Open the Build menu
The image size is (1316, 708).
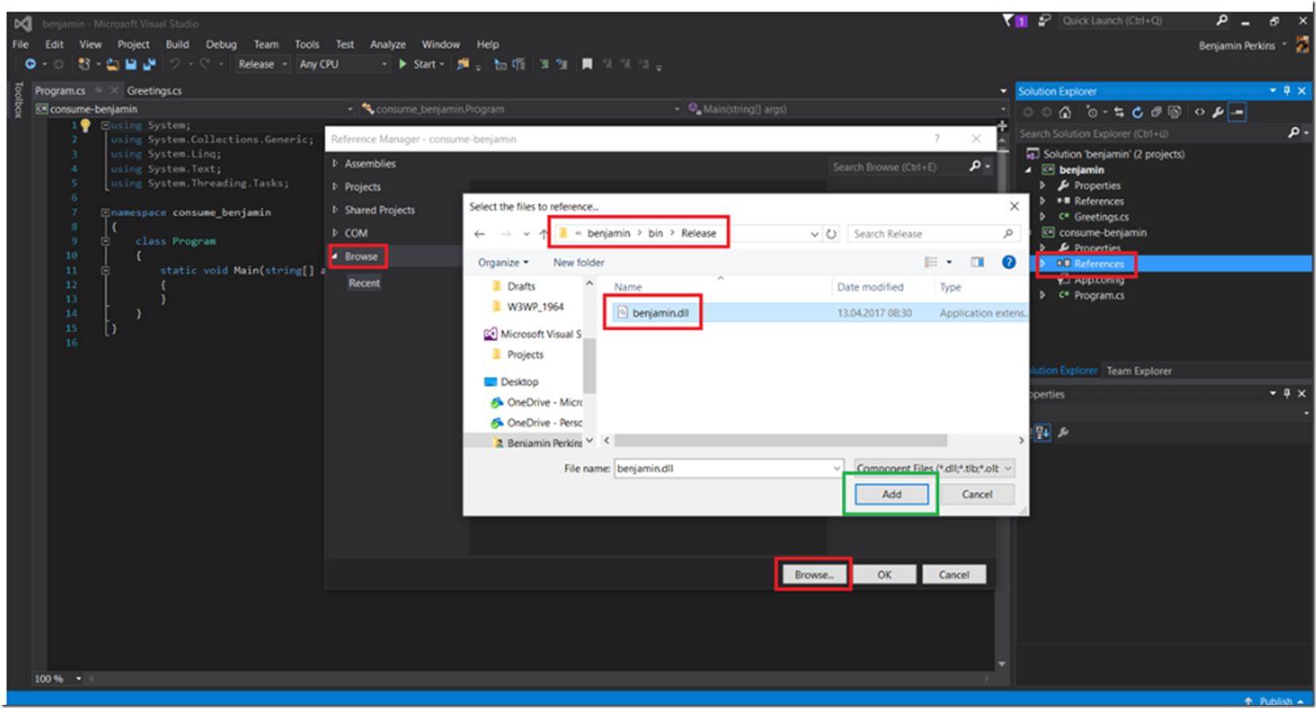177,44
